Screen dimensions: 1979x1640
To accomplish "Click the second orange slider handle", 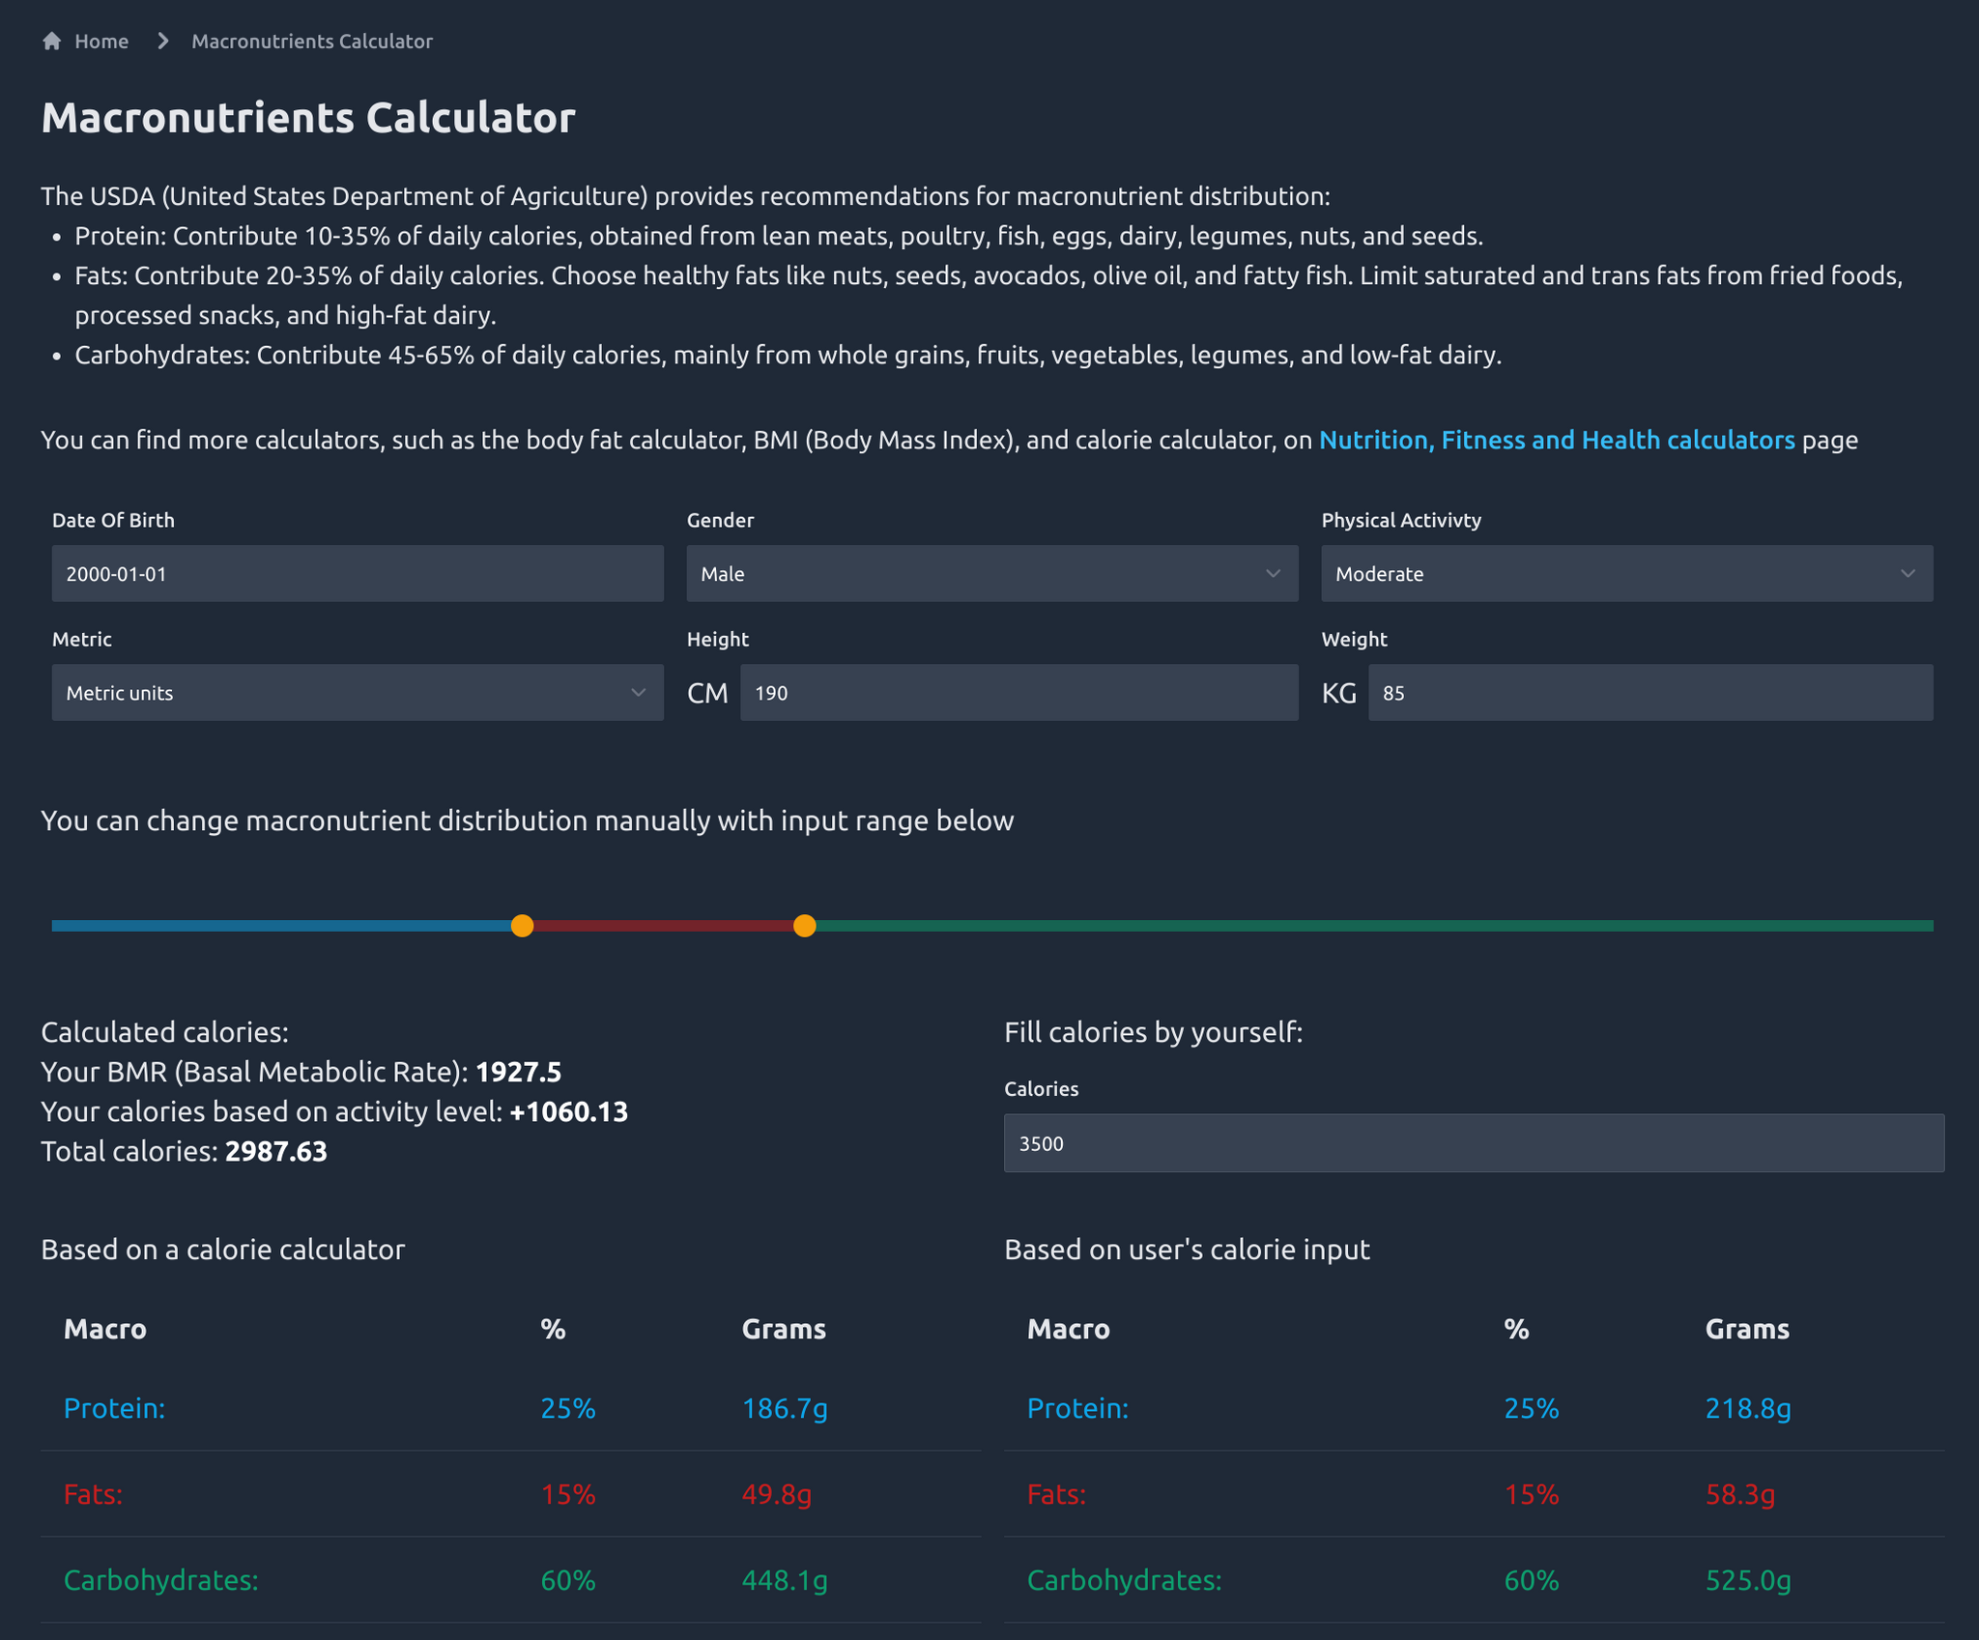I will [804, 926].
